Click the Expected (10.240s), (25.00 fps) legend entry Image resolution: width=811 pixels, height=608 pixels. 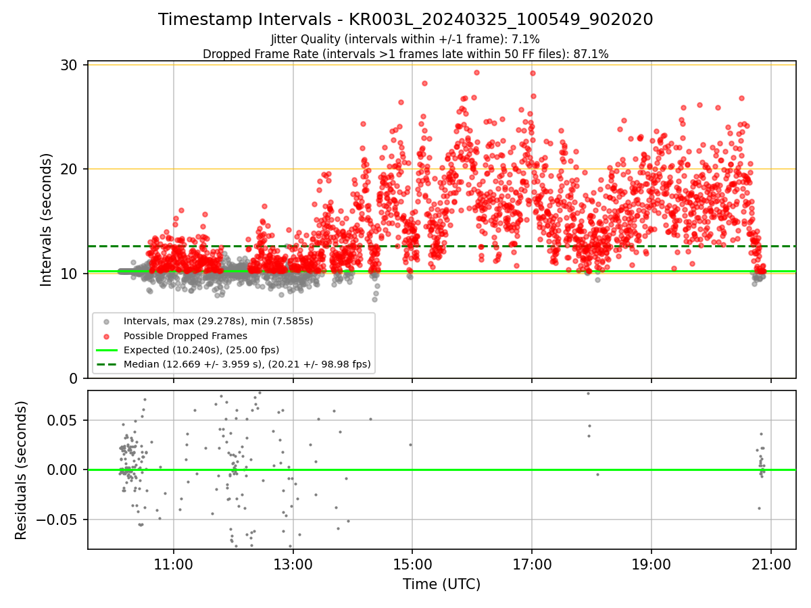(201, 350)
